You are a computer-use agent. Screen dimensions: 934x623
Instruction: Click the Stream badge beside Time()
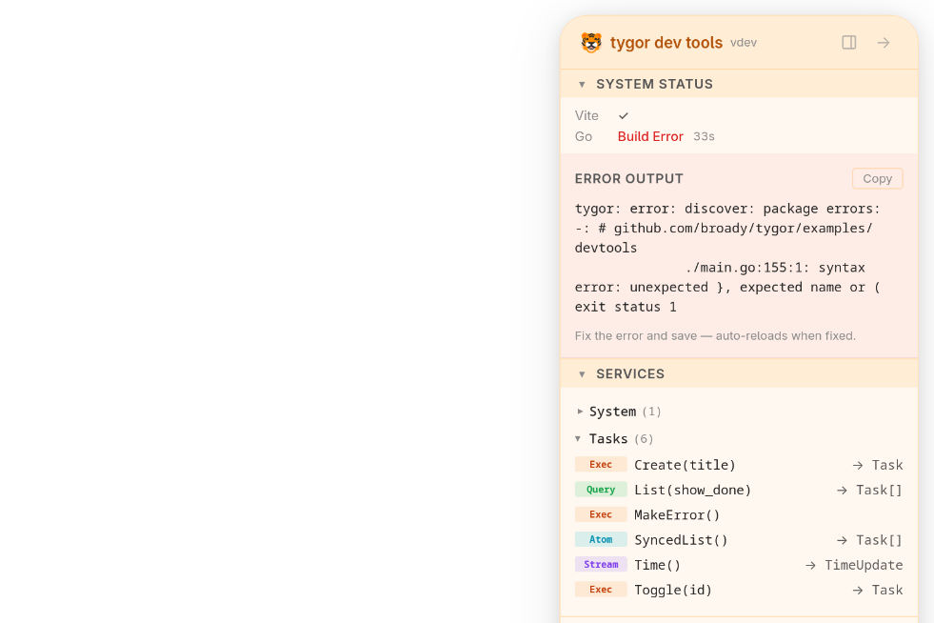tap(601, 564)
